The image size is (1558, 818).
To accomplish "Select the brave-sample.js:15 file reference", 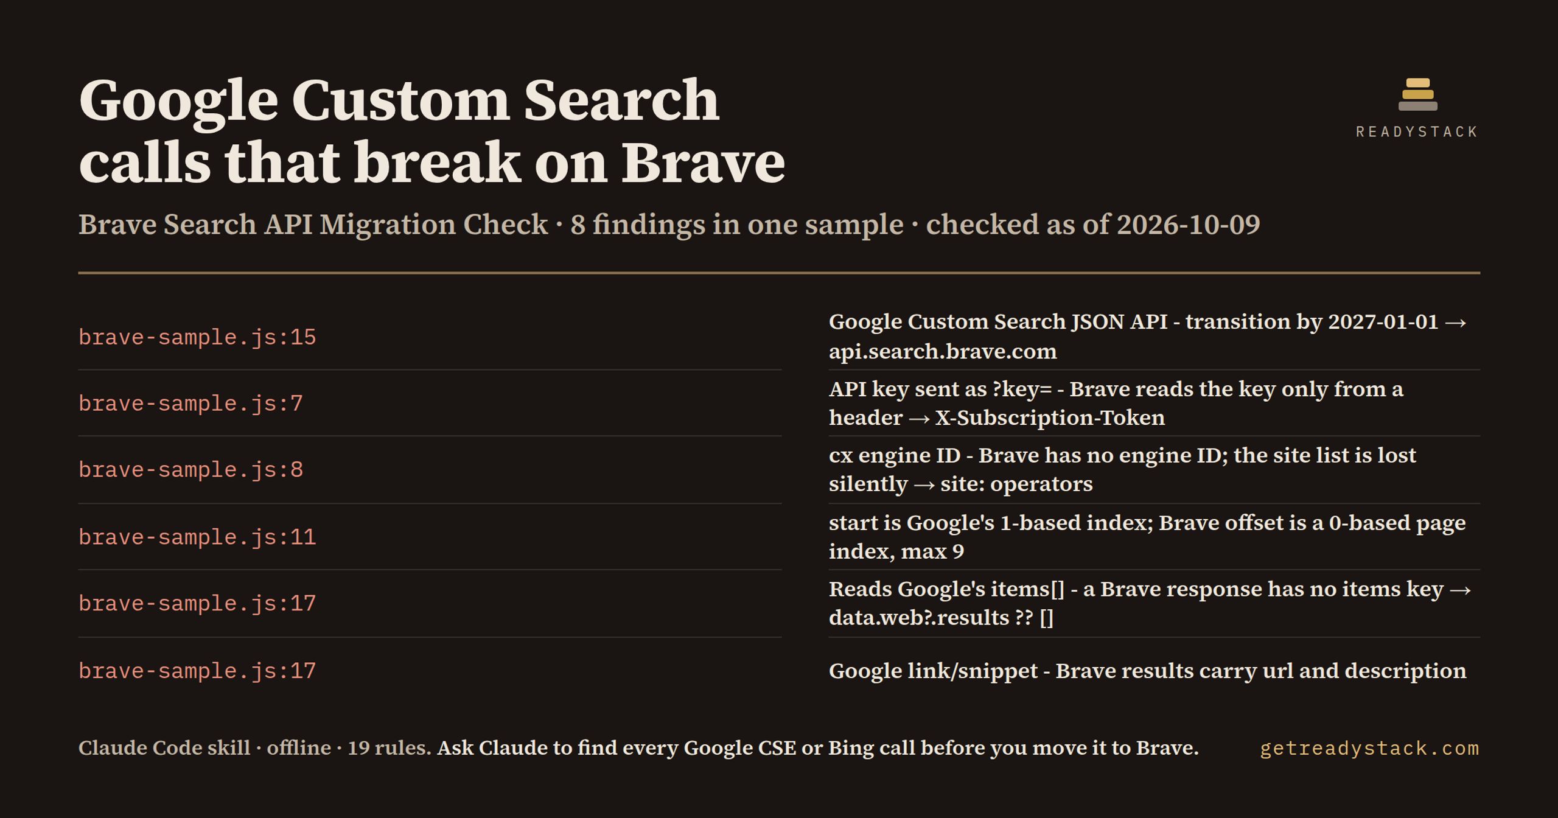I will pyautogui.click(x=197, y=337).
